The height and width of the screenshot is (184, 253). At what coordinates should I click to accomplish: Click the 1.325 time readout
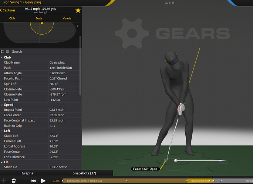56,181
